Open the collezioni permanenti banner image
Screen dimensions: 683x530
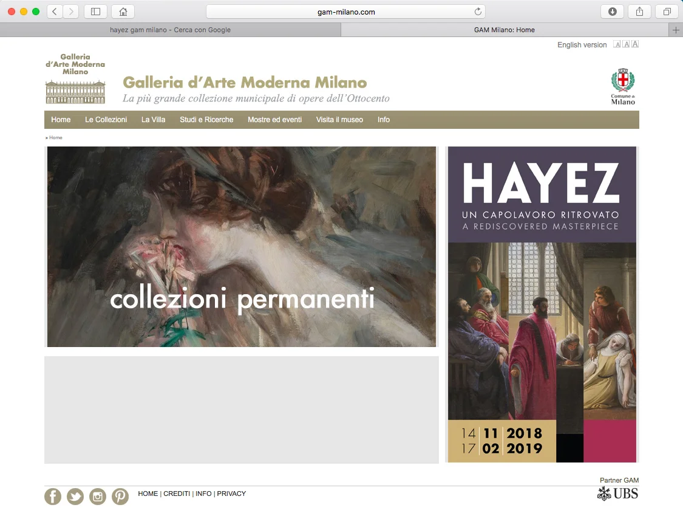pos(241,247)
